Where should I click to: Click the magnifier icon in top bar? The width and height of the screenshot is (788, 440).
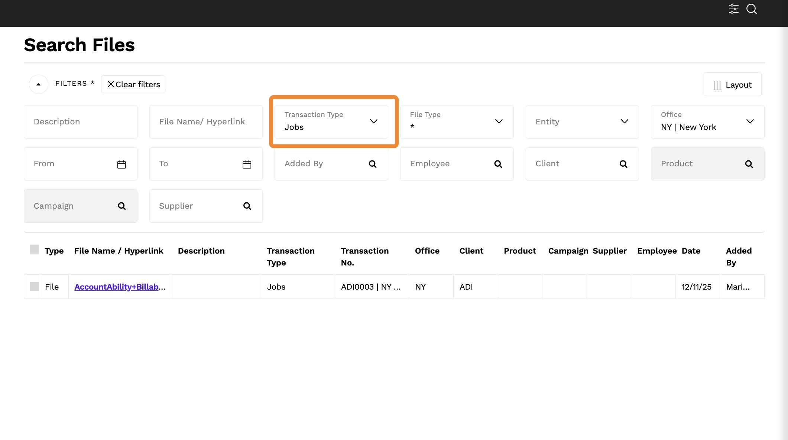click(x=751, y=9)
